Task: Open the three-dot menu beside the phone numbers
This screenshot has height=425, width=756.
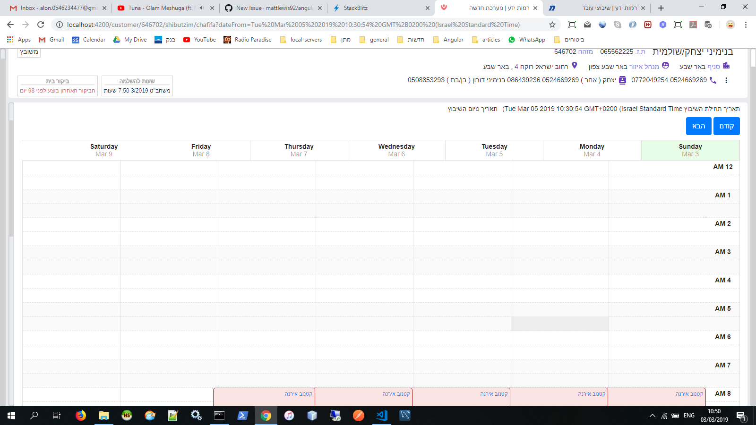Action: [x=726, y=80]
